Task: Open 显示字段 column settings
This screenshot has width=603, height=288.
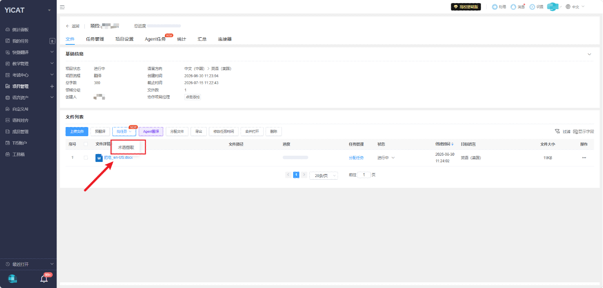Action: pyautogui.click(x=583, y=131)
